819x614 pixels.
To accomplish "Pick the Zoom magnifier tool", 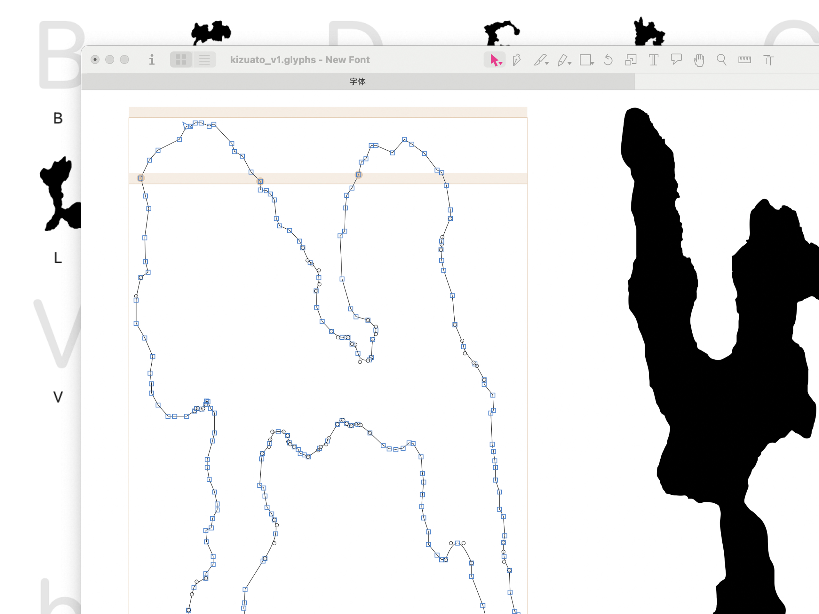I will coord(721,59).
